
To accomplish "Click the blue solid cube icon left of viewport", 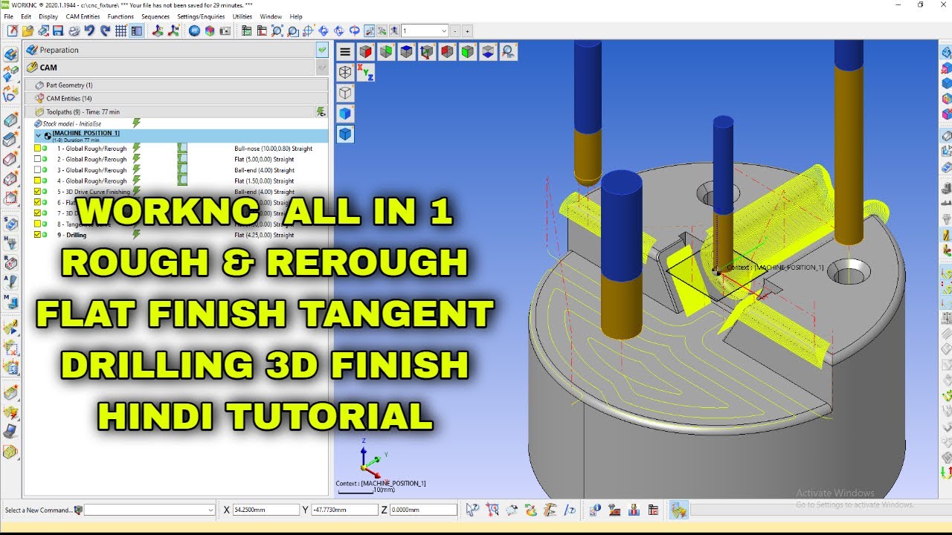I will click(x=345, y=114).
